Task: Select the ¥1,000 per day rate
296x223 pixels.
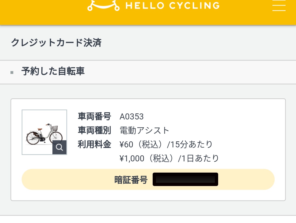Action: (169, 158)
